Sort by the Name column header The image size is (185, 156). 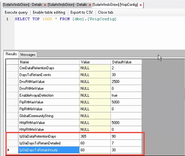point(49,62)
